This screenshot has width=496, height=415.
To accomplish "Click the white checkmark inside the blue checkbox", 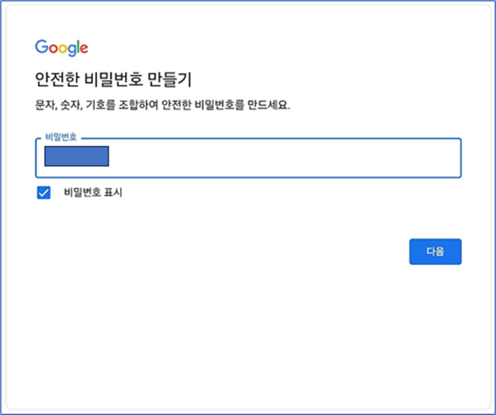I will 44,192.
